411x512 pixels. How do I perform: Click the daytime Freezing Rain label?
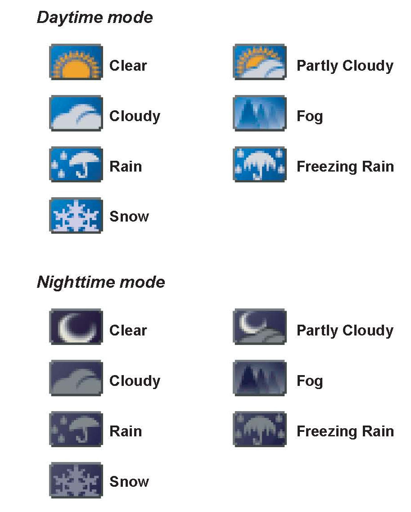pyautogui.click(x=345, y=167)
